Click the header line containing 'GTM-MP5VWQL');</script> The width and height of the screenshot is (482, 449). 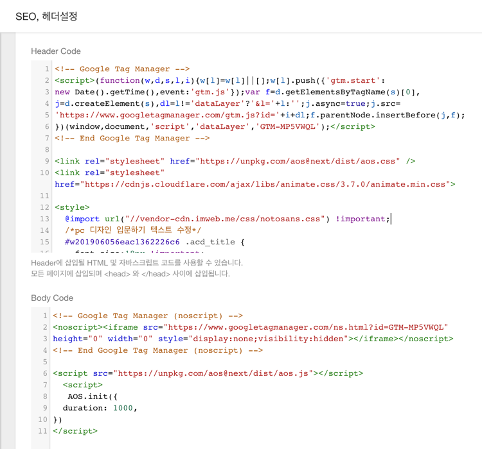coord(215,126)
